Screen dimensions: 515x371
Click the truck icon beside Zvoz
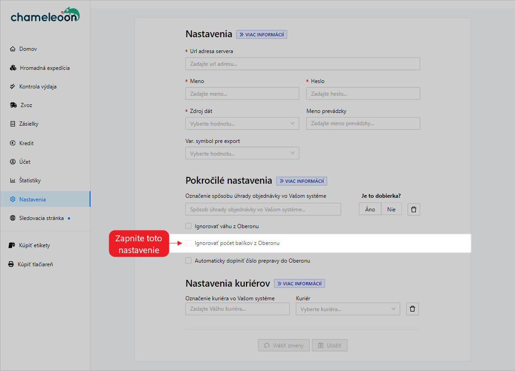point(13,105)
